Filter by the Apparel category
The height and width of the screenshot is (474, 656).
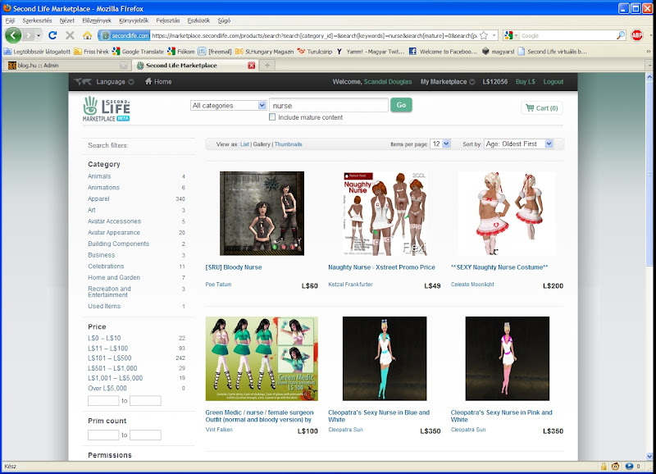coord(98,198)
